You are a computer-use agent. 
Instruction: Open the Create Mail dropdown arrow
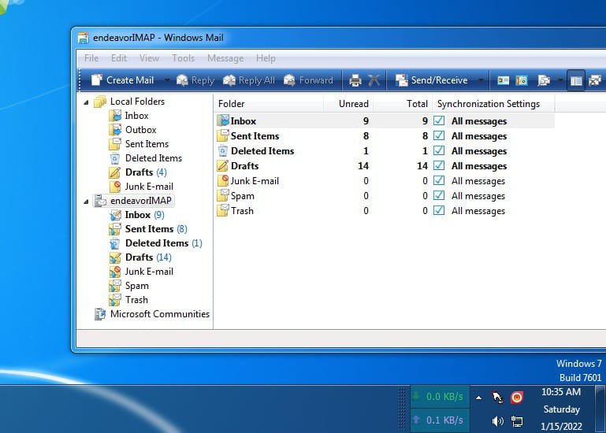pyautogui.click(x=167, y=80)
